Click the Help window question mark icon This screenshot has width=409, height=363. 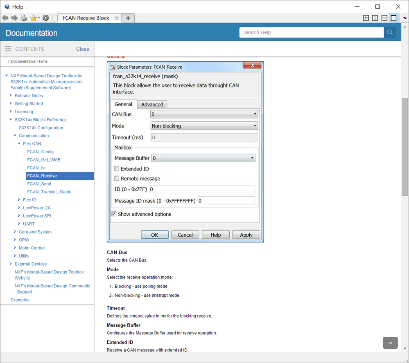tap(7, 7)
